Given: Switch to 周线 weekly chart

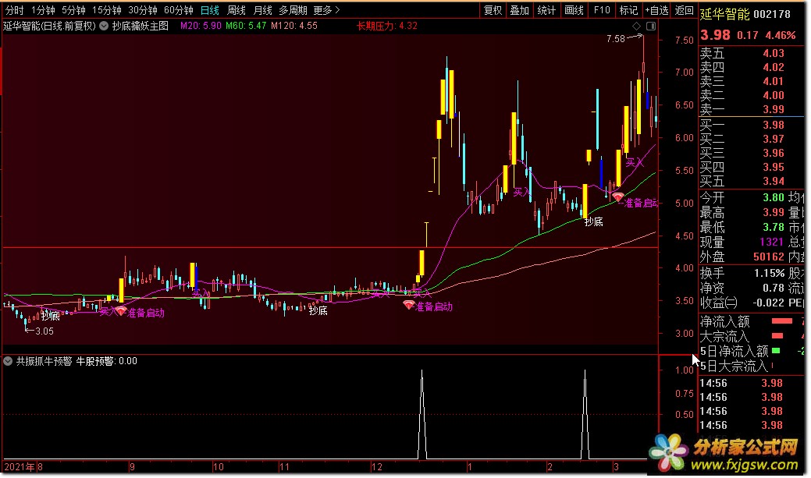Looking at the screenshot, I should pyautogui.click(x=237, y=10).
